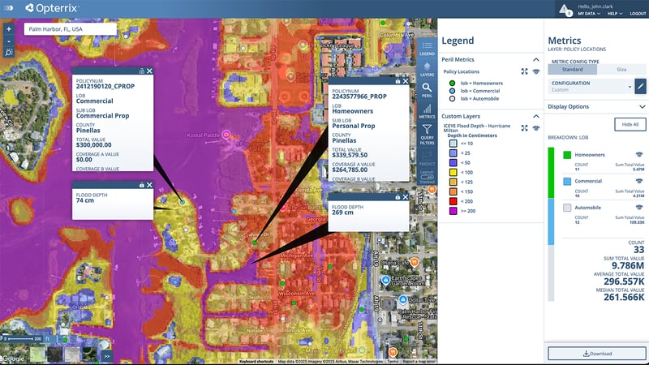Expand the Display Options section
Image resolution: width=649 pixels, height=365 pixels.
tap(596, 106)
